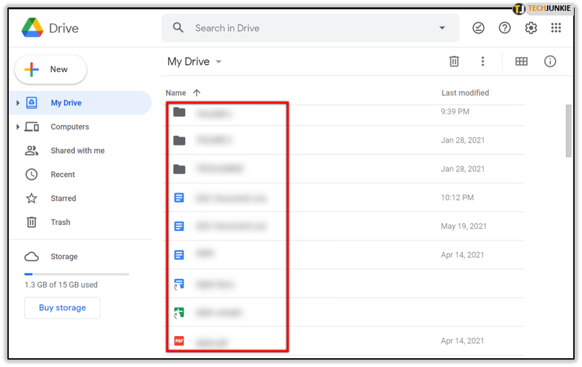Open the offline ready status icon
Viewport: 582px width, 367px height.
(x=478, y=28)
